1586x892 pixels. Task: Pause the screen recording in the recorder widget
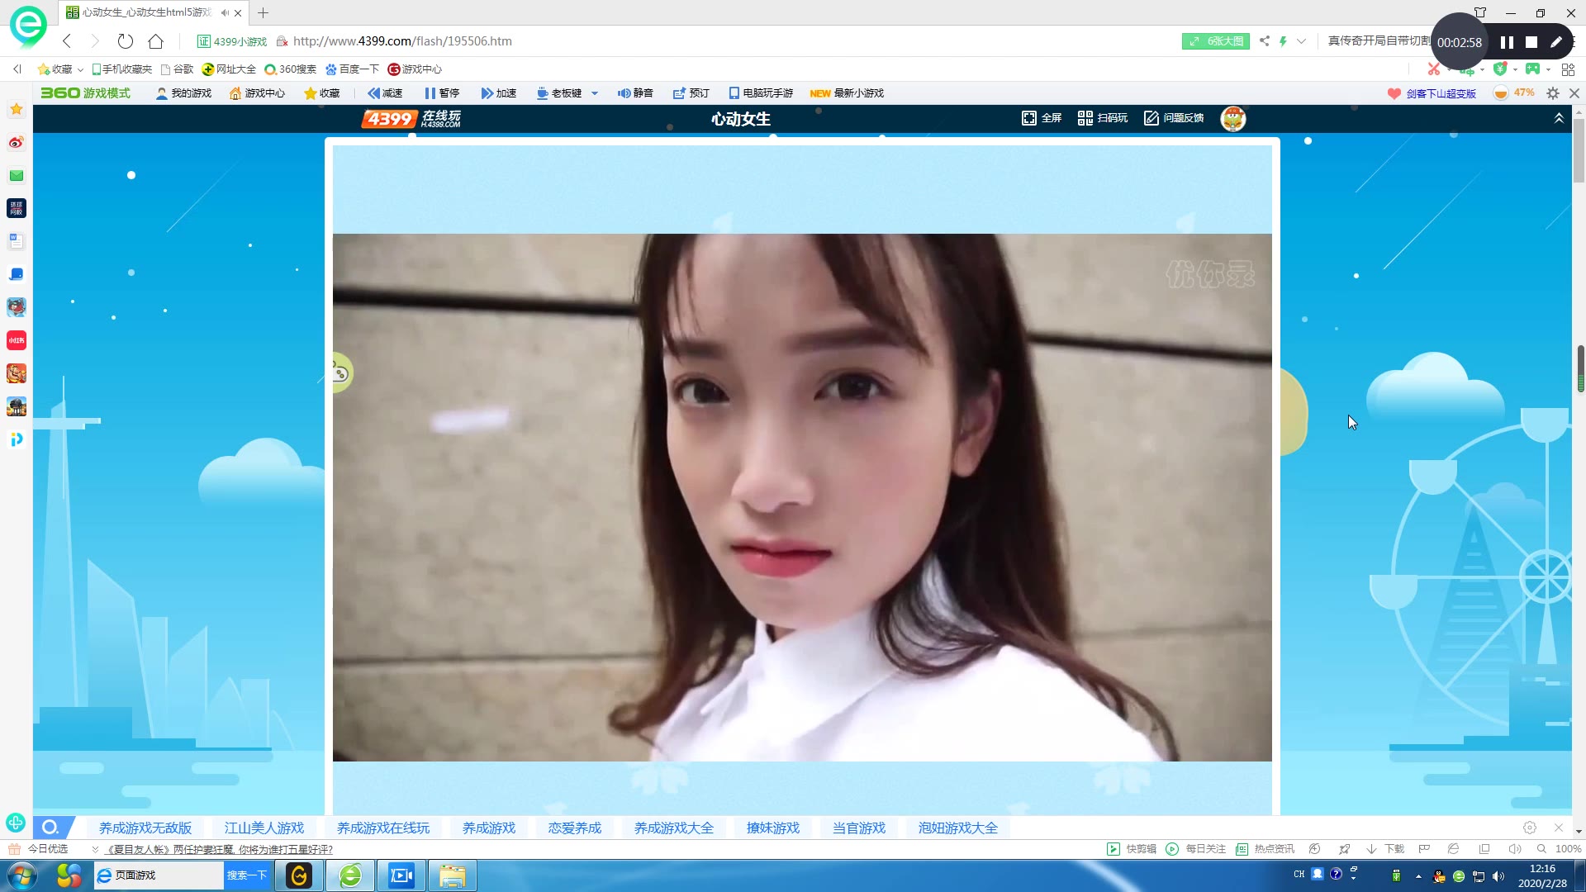point(1506,42)
